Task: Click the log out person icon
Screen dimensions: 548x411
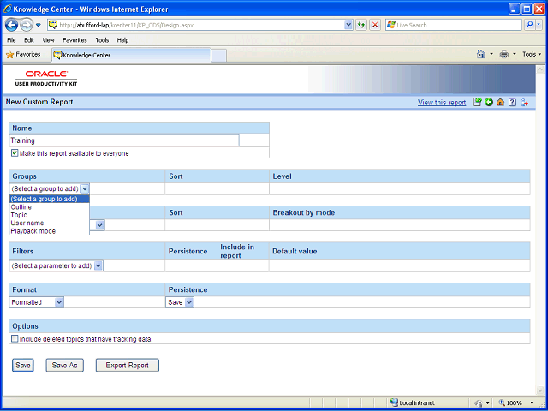Action: 524,102
